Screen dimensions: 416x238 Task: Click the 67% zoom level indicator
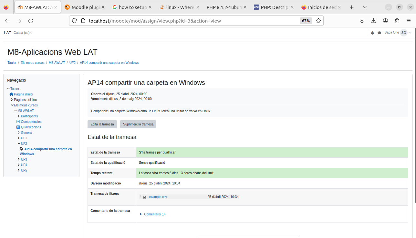pyautogui.click(x=306, y=21)
